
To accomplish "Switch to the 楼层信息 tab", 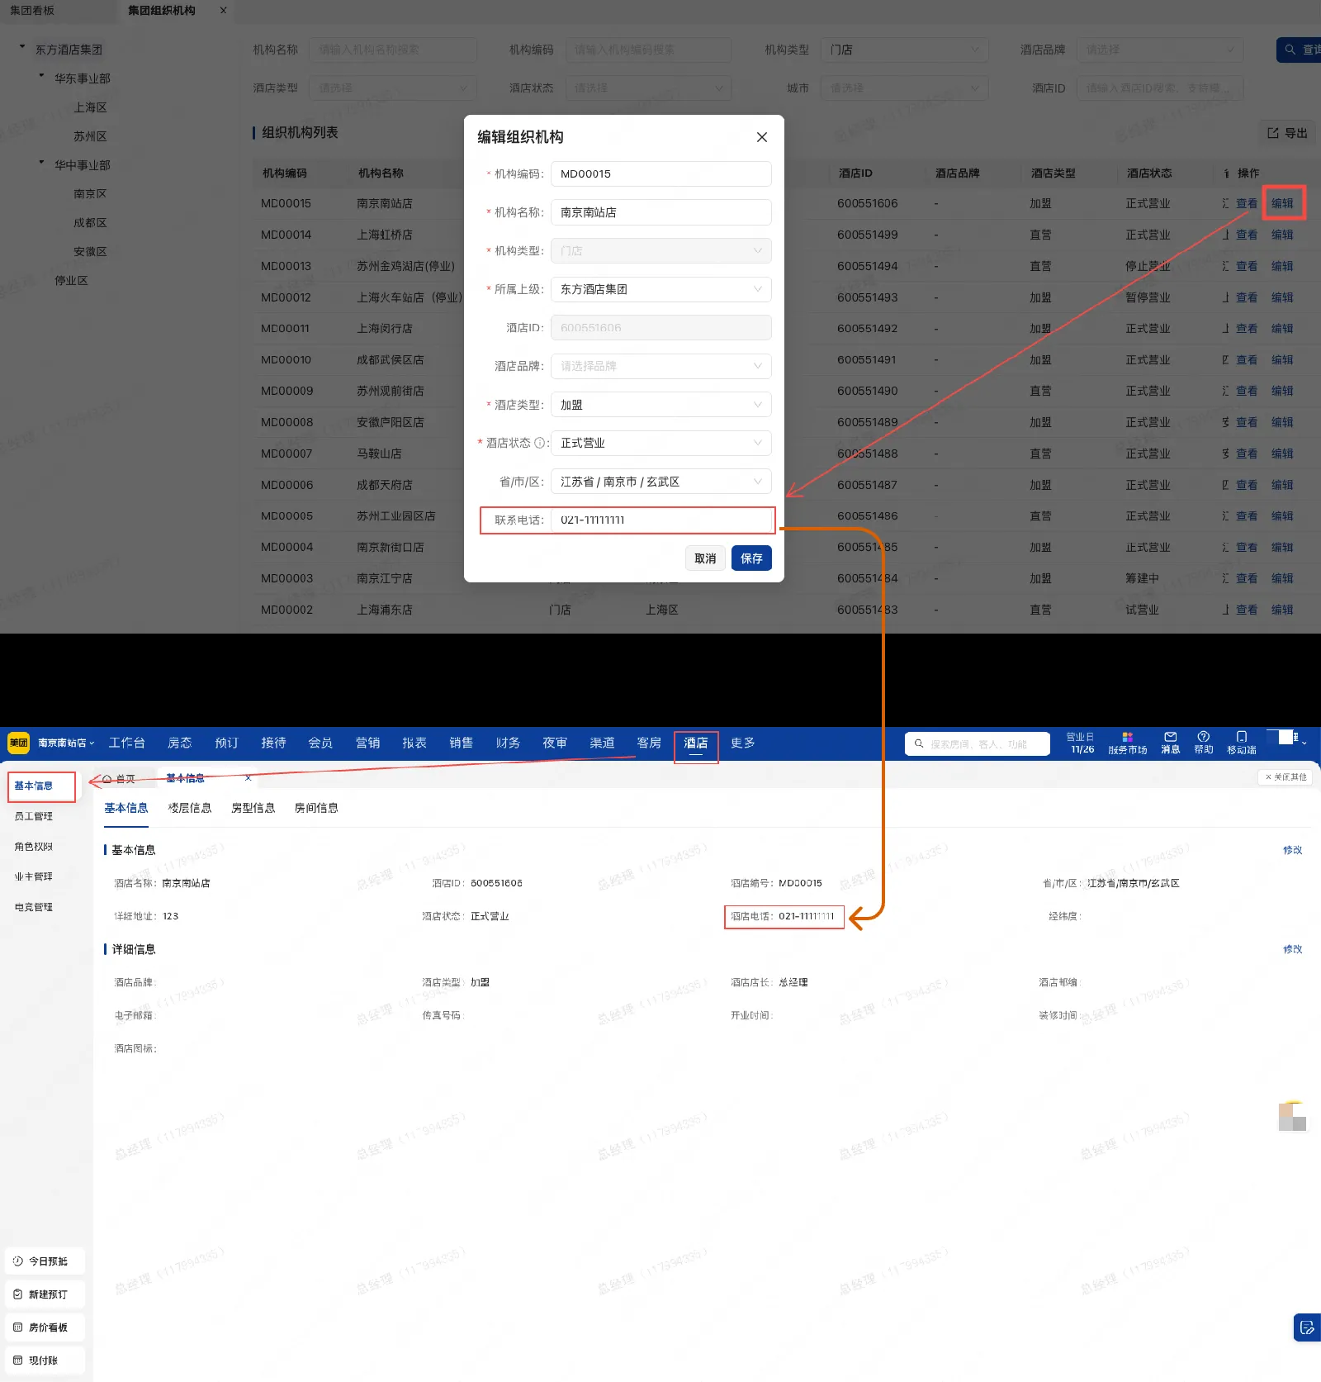I will click(x=190, y=808).
